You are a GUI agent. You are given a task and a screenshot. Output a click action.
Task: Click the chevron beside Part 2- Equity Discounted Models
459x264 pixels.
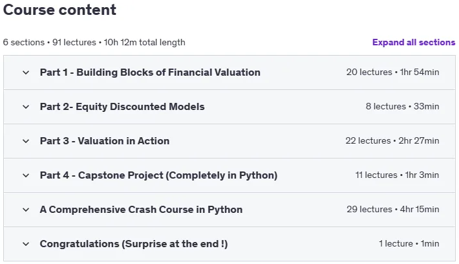tap(26, 107)
